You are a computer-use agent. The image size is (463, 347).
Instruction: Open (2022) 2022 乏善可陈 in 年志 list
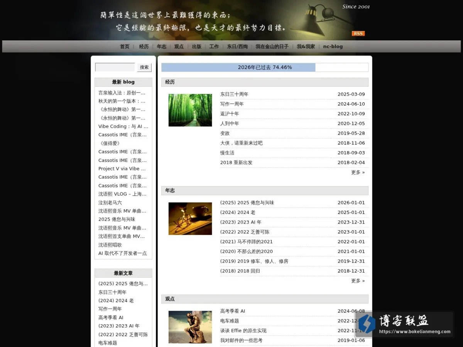tap(245, 232)
